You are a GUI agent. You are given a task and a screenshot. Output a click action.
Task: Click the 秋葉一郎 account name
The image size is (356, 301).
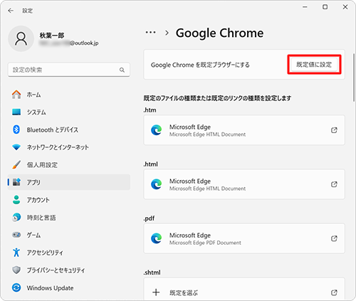(52, 36)
